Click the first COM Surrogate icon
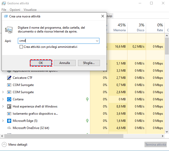Screen dimensions: 169x151 (x=9, y=85)
